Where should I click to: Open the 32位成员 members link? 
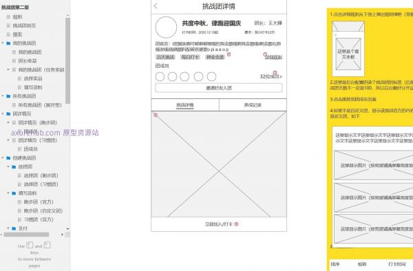coord(271,76)
